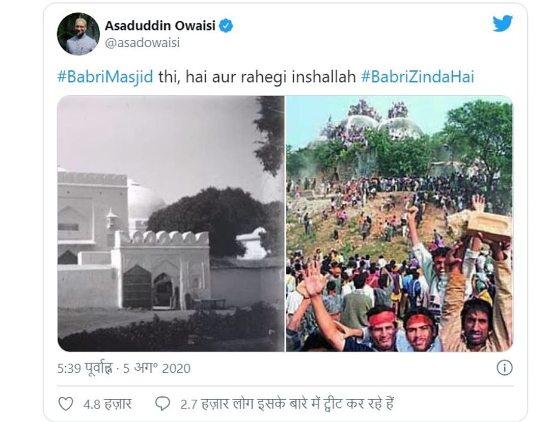550x422 pixels.
Task: Click the 5:39 पूर्वाह्न time text
Action: click(x=85, y=368)
